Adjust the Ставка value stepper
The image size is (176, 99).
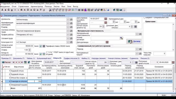[x=29, y=50]
